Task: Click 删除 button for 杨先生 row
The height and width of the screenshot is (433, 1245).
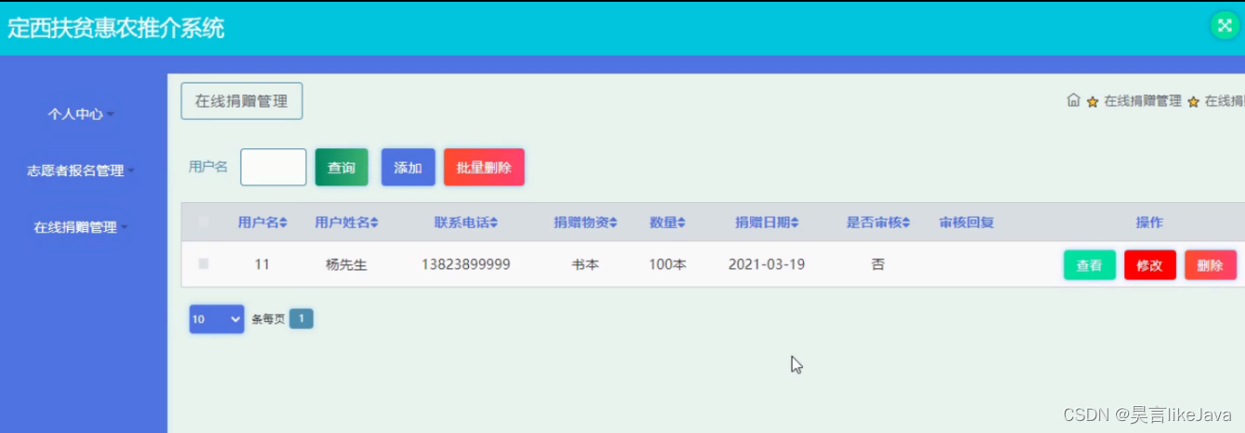Action: coord(1210,265)
